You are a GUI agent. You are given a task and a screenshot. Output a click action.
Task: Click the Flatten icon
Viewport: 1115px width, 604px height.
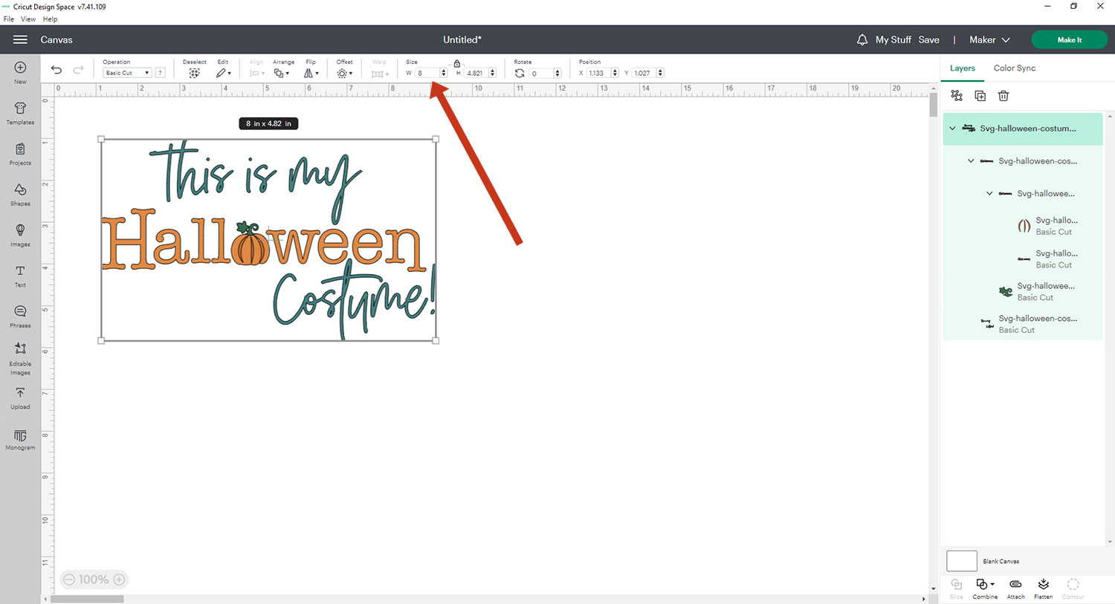(x=1043, y=588)
